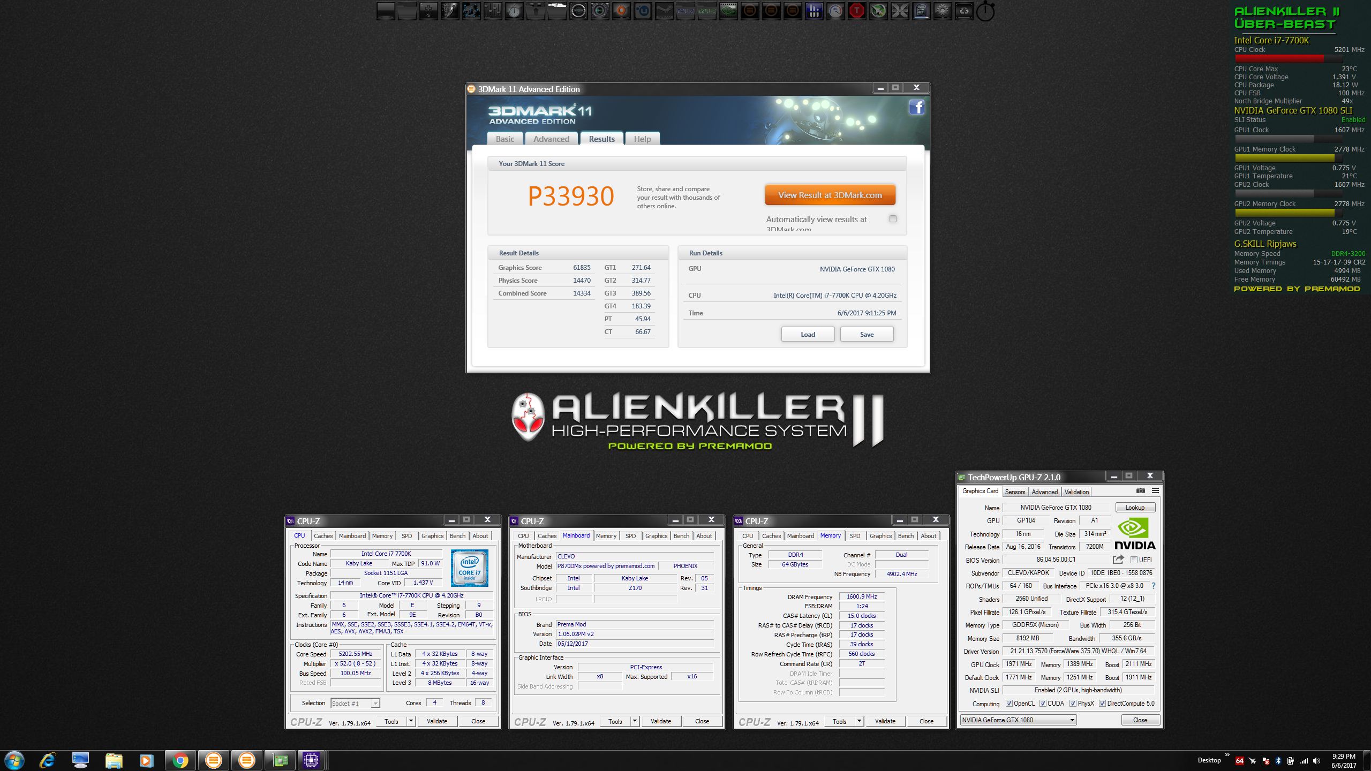Toggle the UEFI checkbox in GPU-Z
Screen dimensions: 1371x771
1134,560
